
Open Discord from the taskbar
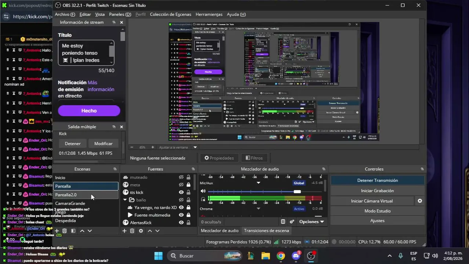point(296,256)
